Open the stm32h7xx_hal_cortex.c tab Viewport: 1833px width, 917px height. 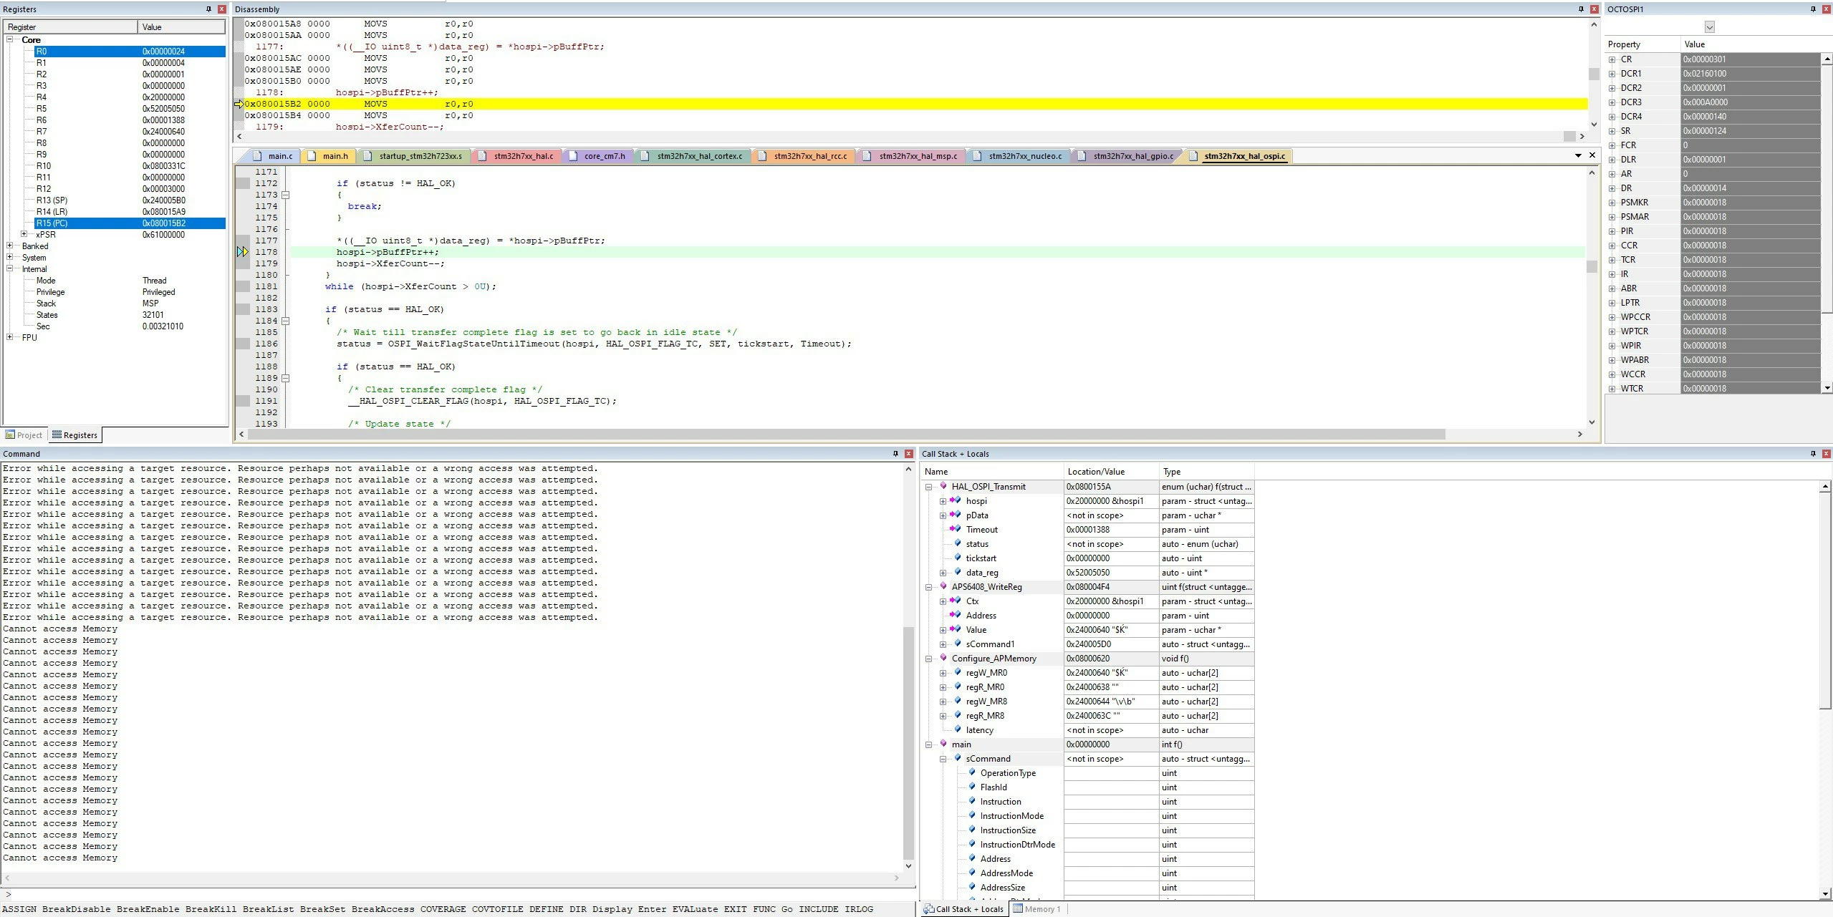click(x=693, y=156)
